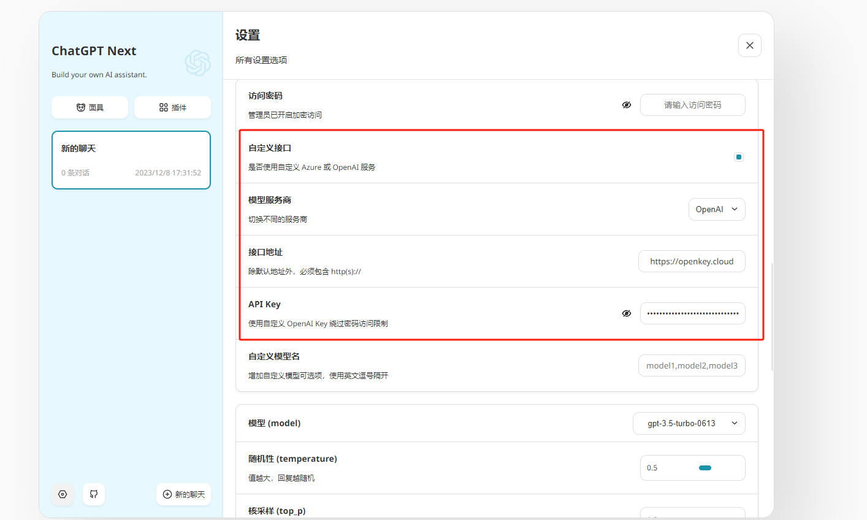Screen dimensions: 867x520
Task: Close the settings panel with X
Action: click(x=749, y=45)
